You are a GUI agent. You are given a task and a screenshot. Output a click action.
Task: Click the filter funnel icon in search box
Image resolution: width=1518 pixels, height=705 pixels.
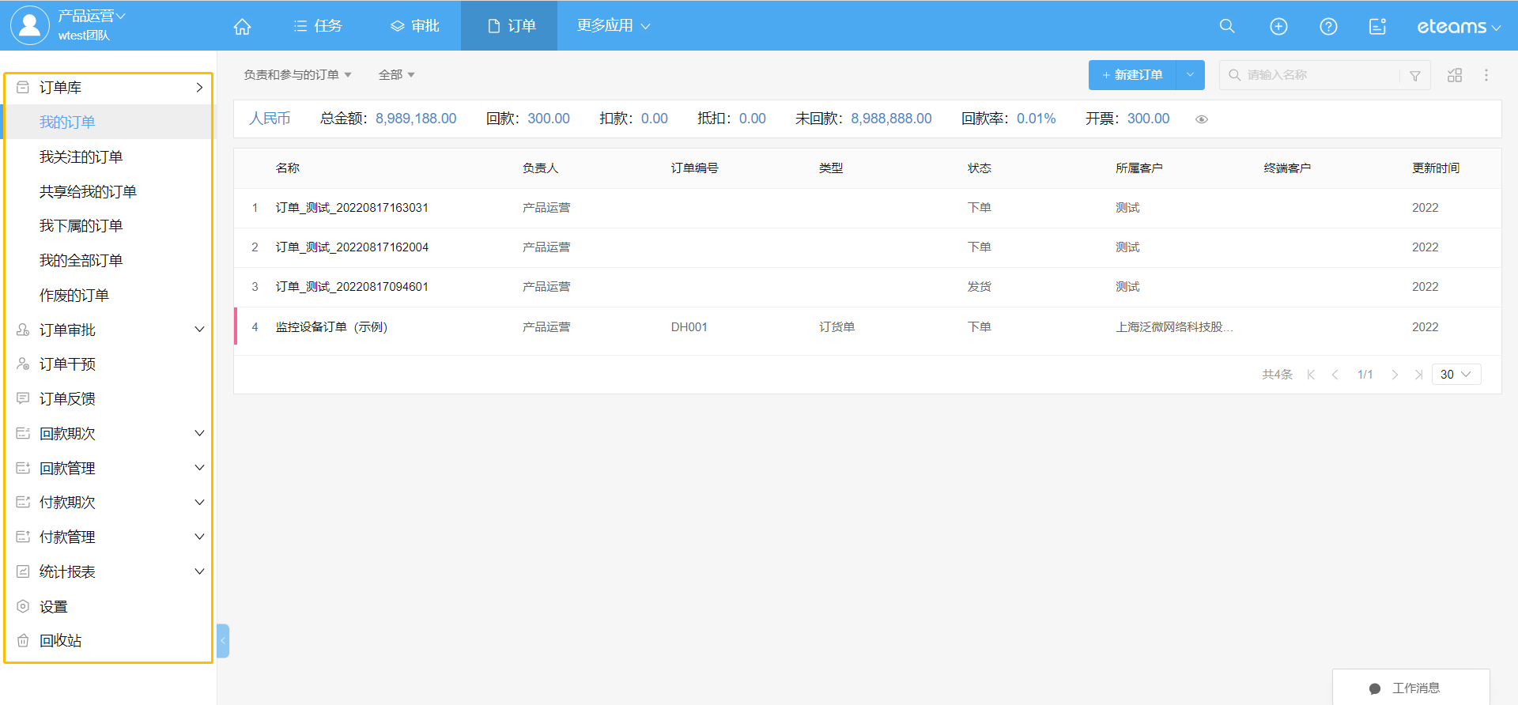click(x=1414, y=76)
